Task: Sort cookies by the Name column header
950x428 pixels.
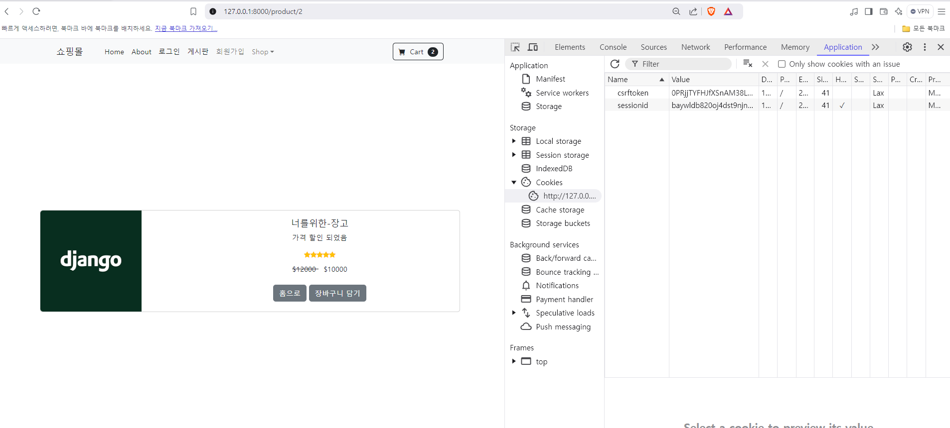Action: (636, 79)
